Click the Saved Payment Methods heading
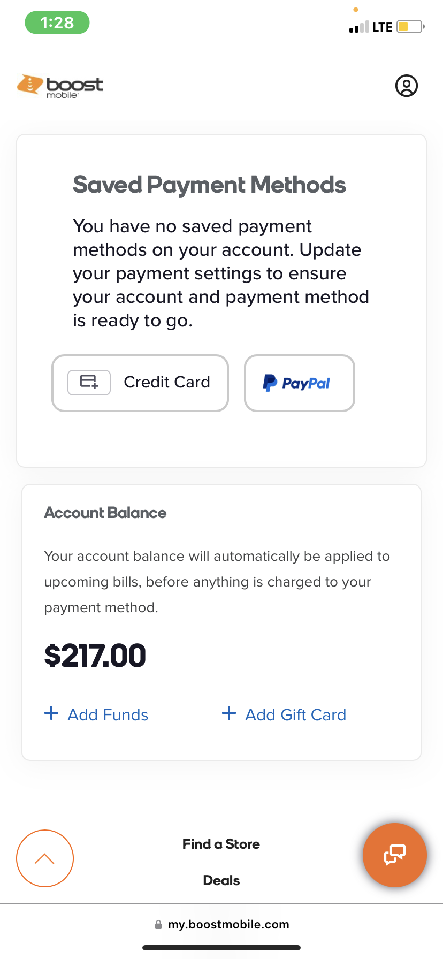The height and width of the screenshot is (959, 443). point(209,185)
